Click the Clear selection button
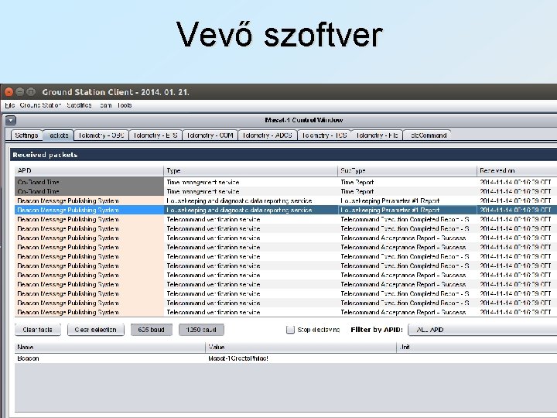The image size is (557, 418). [x=96, y=330]
